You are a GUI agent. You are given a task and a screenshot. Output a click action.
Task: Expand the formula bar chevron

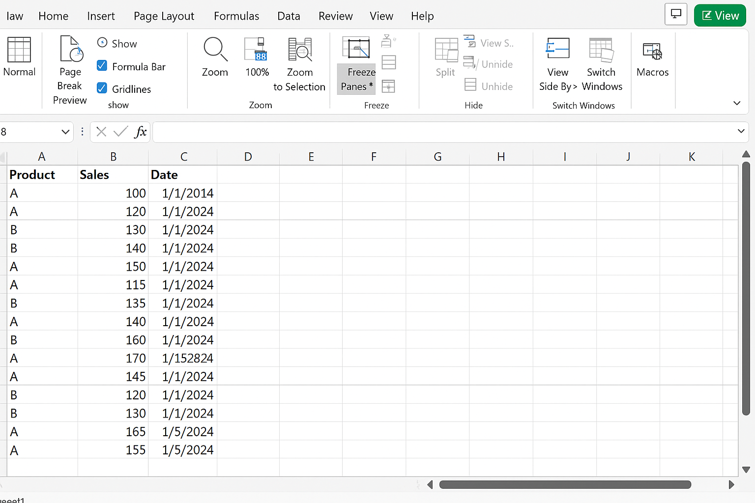click(x=741, y=131)
